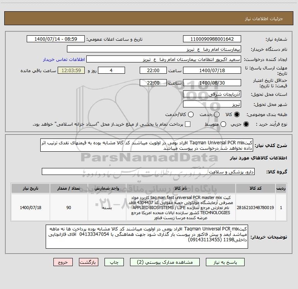Click the نام دستگاه خریدار label
The height and width of the screenshot is (289, 298).
click(x=269, y=49)
